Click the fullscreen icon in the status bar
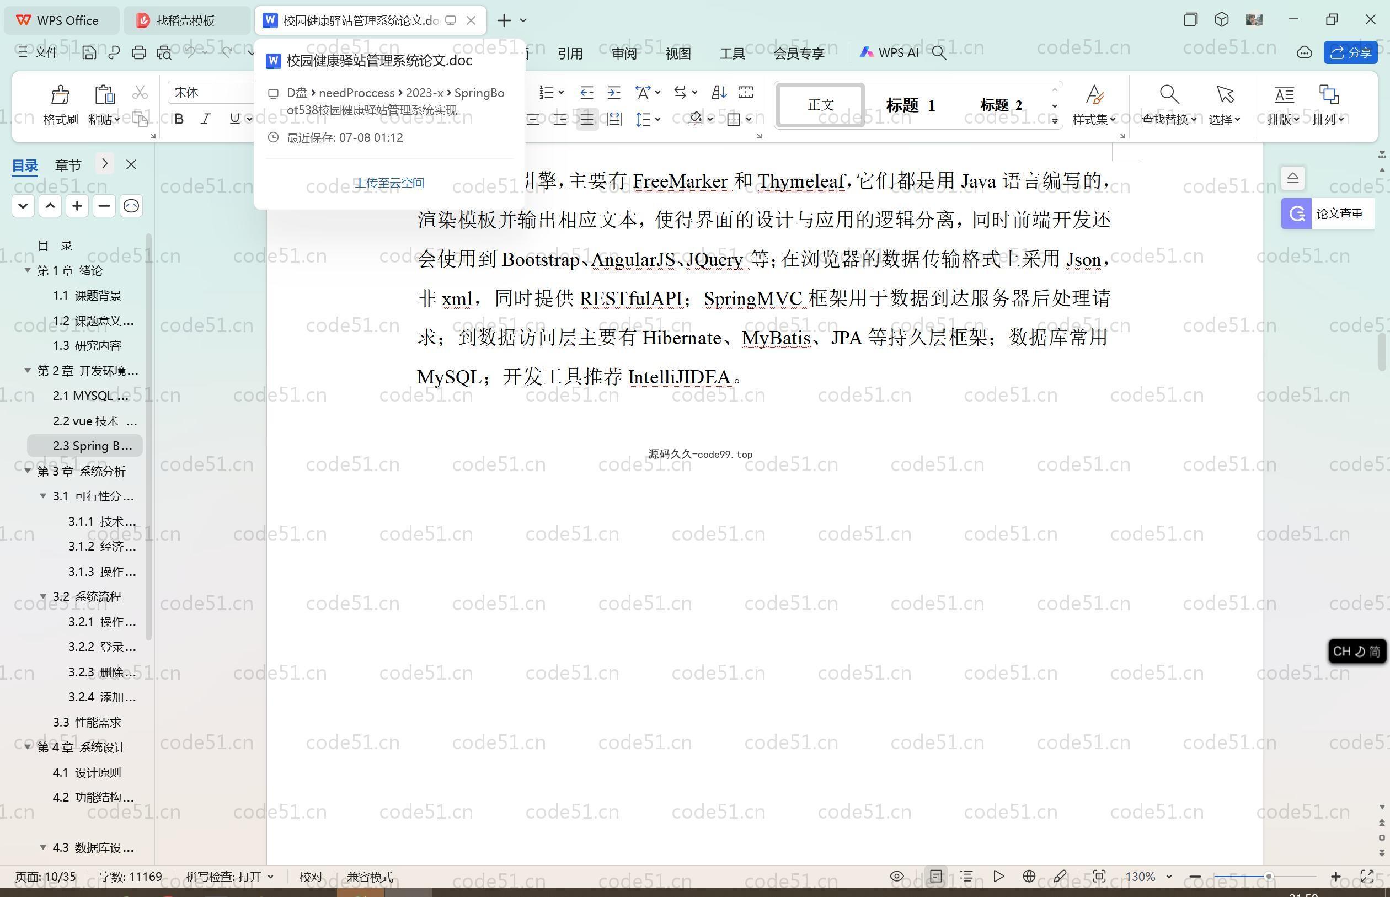The width and height of the screenshot is (1390, 897). 1367,876
